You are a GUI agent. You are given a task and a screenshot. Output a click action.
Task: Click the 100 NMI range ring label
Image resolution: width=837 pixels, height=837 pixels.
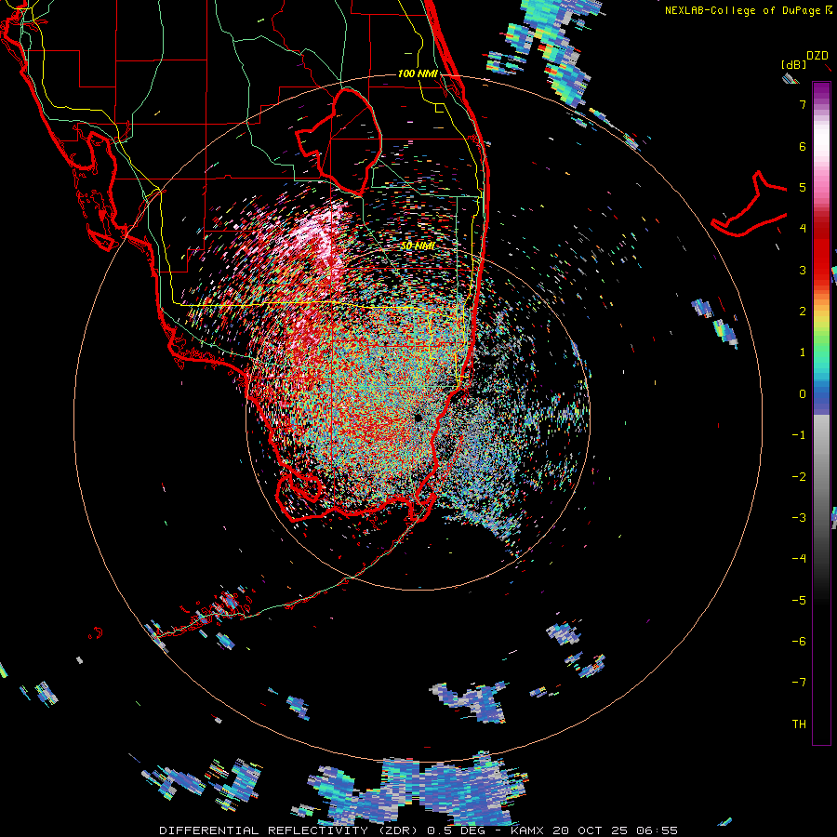pos(418,73)
